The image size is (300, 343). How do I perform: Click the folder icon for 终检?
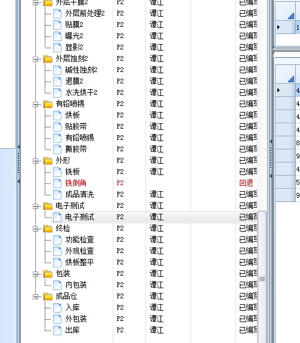48,229
